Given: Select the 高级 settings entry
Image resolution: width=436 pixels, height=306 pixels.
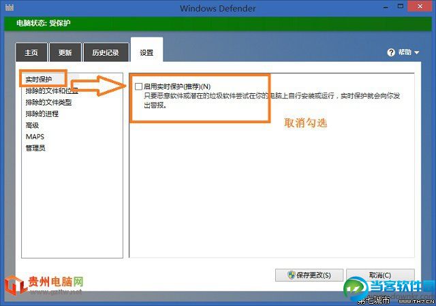Looking at the screenshot, I should (x=32, y=125).
